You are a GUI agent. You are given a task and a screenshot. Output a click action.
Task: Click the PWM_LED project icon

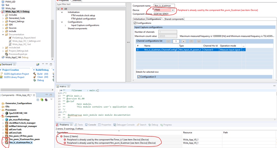click(x=3, y=2)
